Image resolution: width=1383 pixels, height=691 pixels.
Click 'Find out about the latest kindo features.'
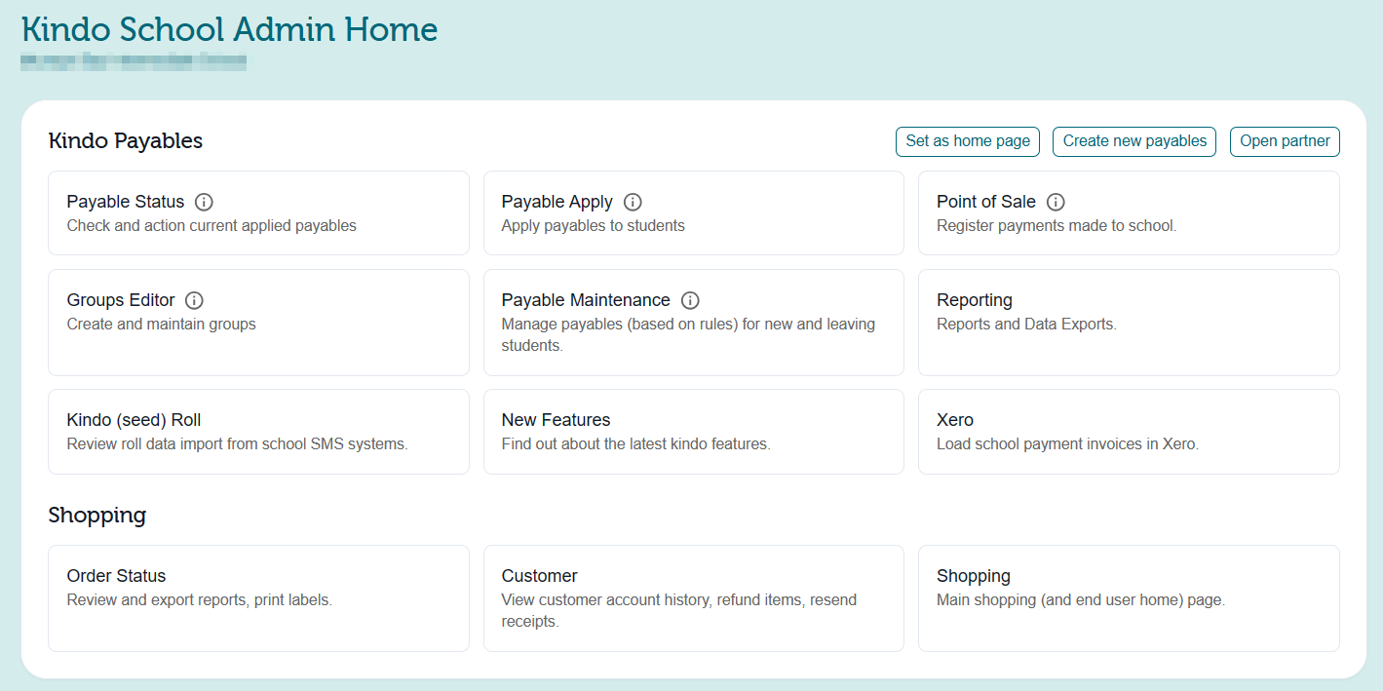(x=635, y=444)
